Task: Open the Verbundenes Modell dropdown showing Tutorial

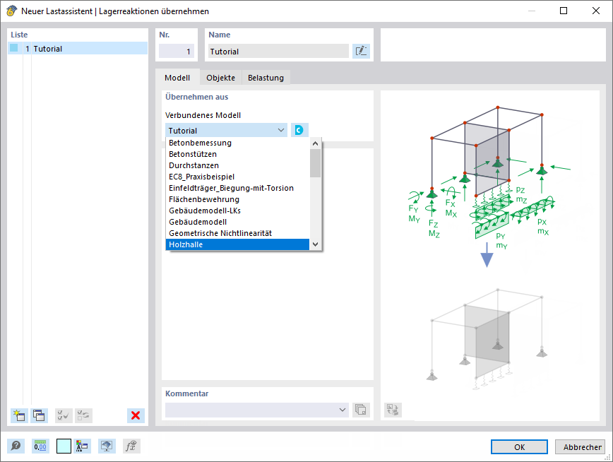Action: (227, 130)
